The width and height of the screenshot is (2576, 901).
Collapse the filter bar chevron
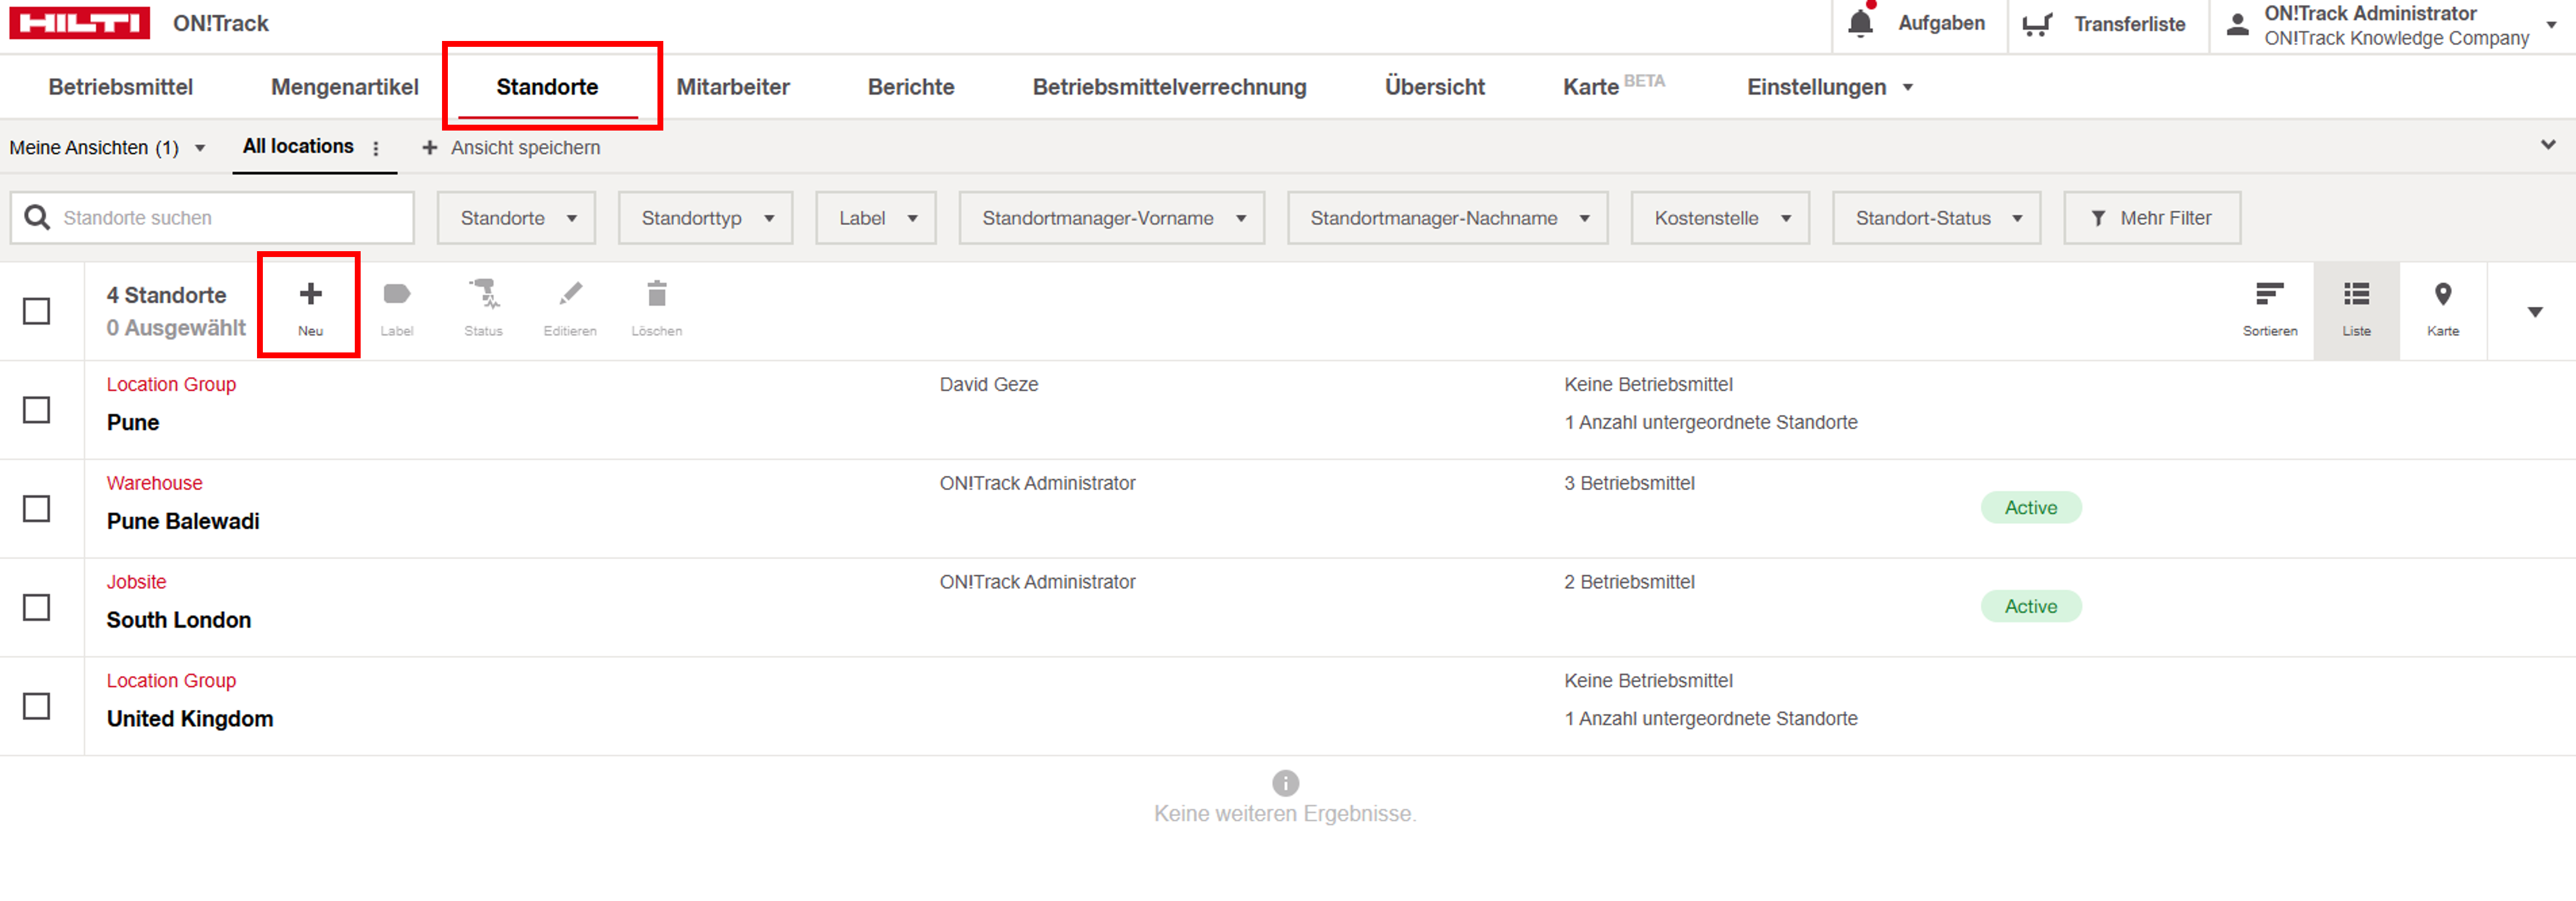2548,145
